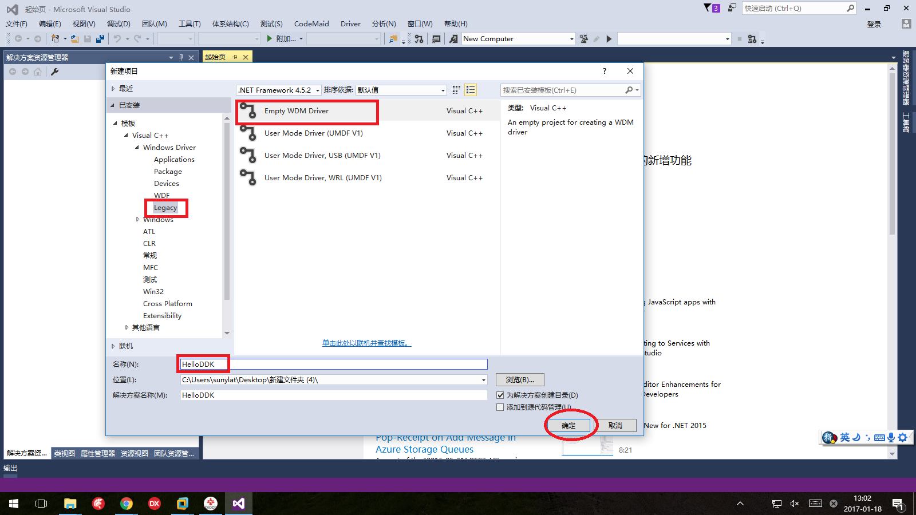
Task: Click the Quick Launch search box
Action: click(799, 8)
